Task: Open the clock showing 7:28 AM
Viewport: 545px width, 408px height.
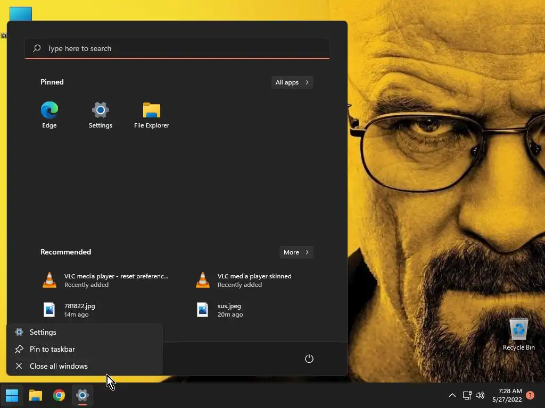Action: (507, 395)
